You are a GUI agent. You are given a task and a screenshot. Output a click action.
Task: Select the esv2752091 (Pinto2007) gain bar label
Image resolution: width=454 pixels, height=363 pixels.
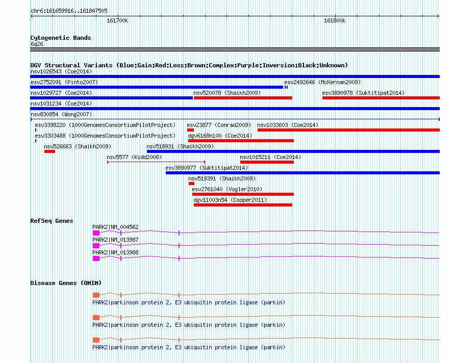(x=64, y=82)
